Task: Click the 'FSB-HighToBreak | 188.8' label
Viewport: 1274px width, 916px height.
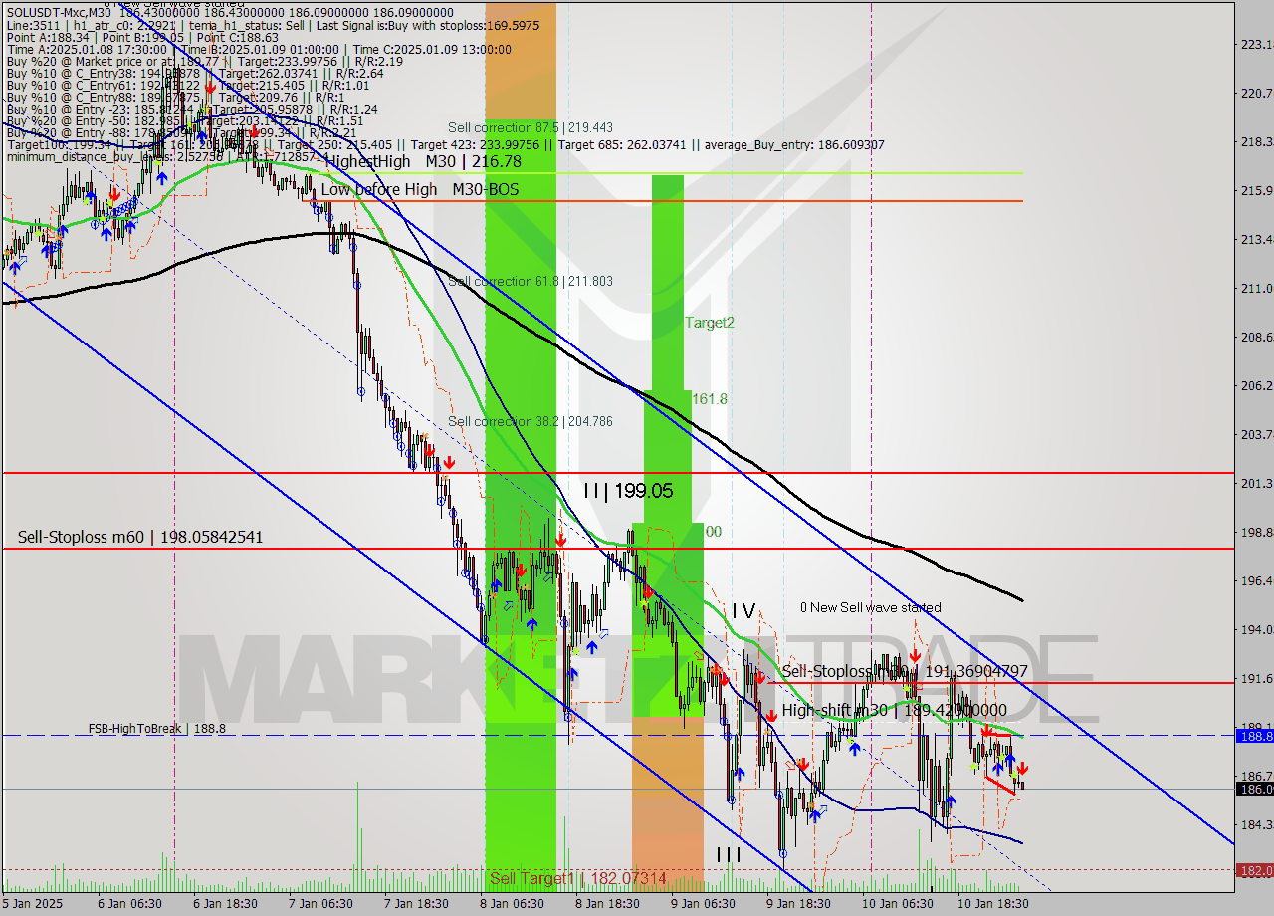Action: [x=156, y=729]
